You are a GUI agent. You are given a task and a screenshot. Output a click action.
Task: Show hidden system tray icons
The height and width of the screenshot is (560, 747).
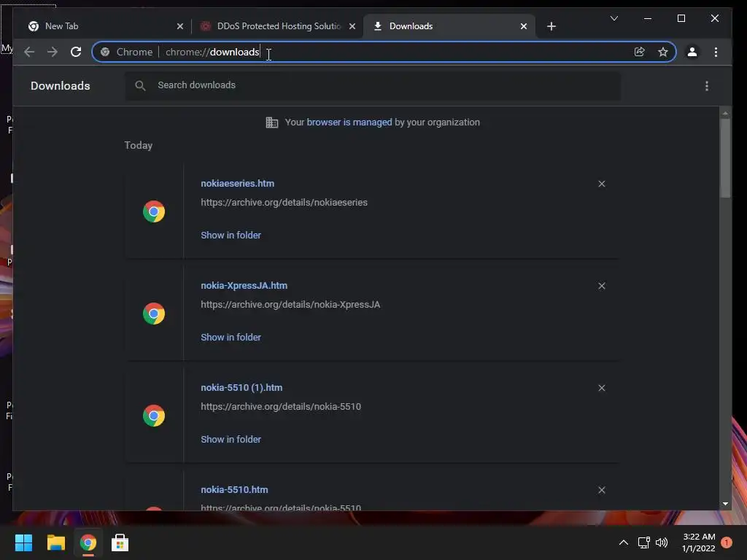[623, 542]
